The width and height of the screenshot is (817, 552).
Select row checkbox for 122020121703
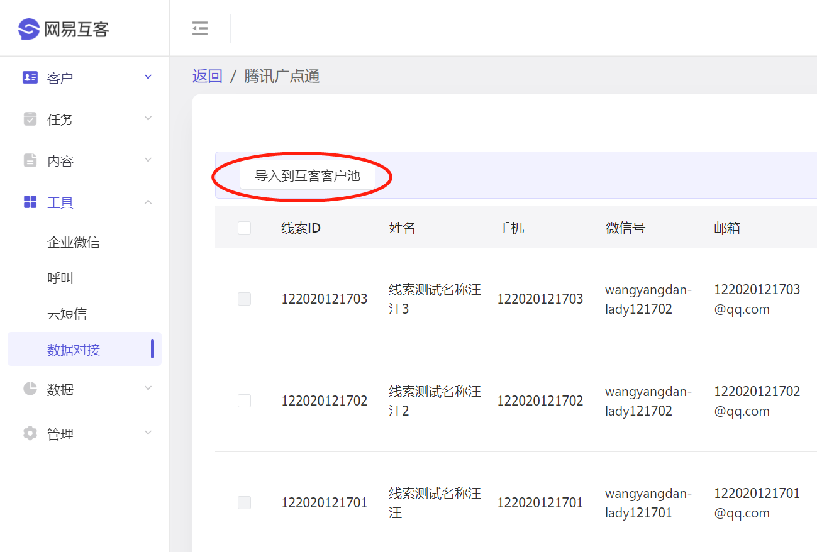[x=244, y=299]
